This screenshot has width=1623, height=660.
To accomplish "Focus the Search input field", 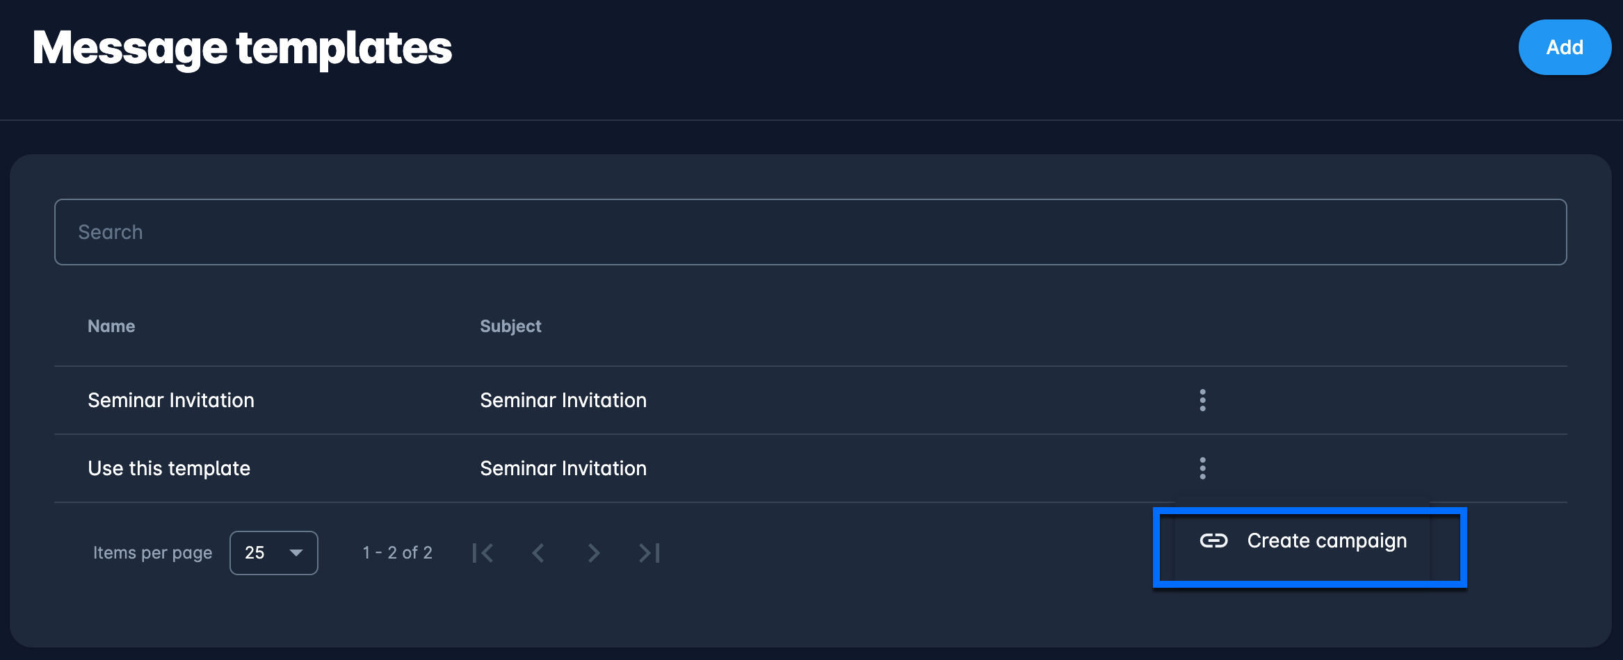I will [810, 232].
